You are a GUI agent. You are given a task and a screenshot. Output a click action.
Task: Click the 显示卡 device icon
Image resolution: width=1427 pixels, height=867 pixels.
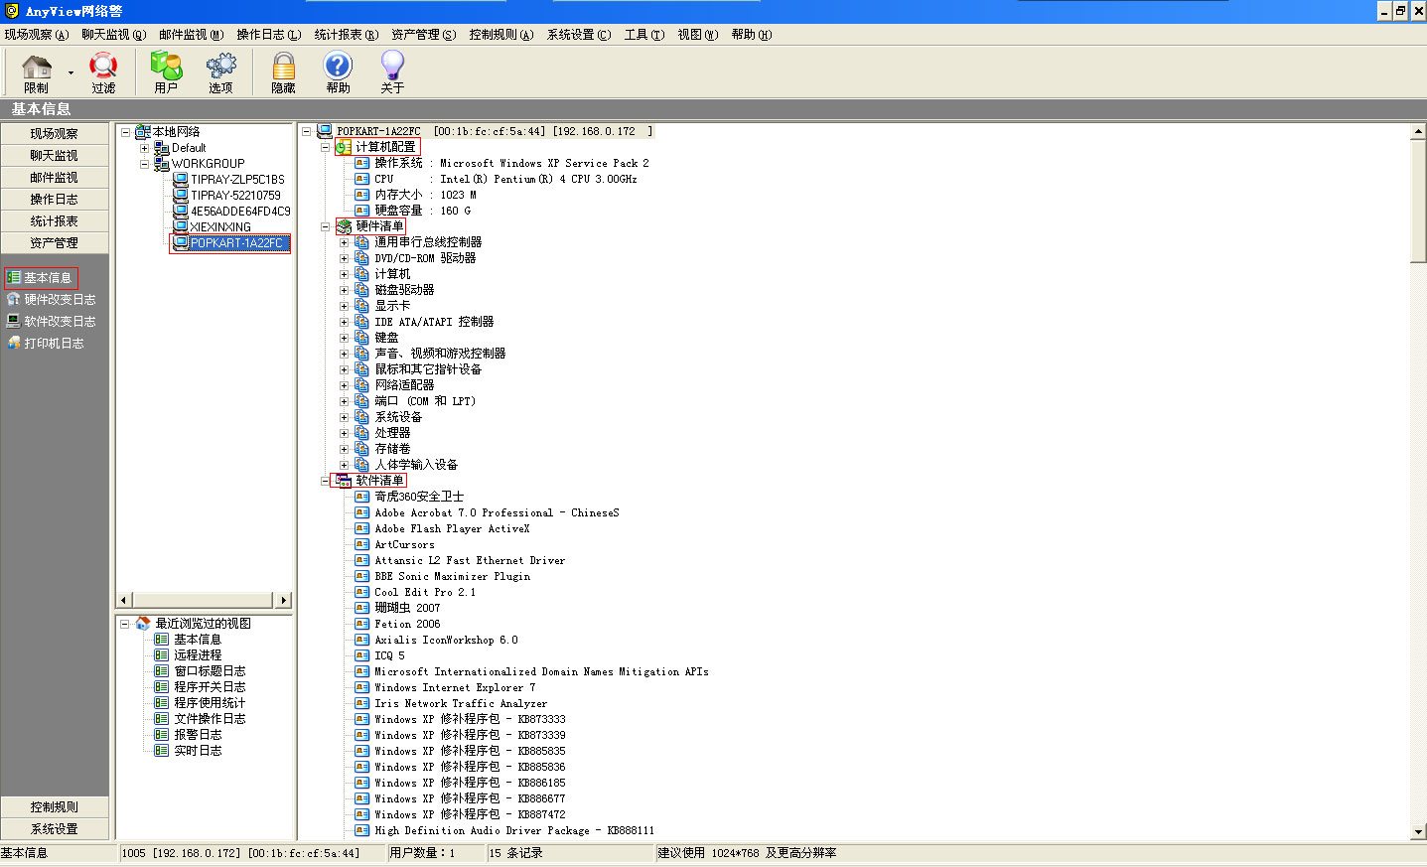click(x=362, y=306)
